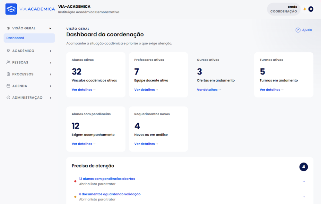Expand the Processos menu chevron
Image resolution: width=321 pixels, height=204 pixels.
(51, 74)
